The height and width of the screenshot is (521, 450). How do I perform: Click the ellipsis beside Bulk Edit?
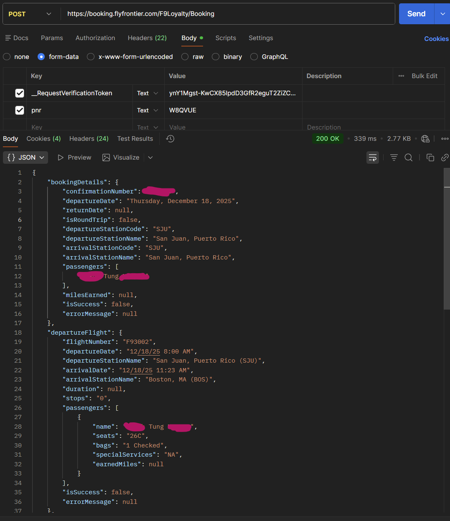[x=401, y=76]
